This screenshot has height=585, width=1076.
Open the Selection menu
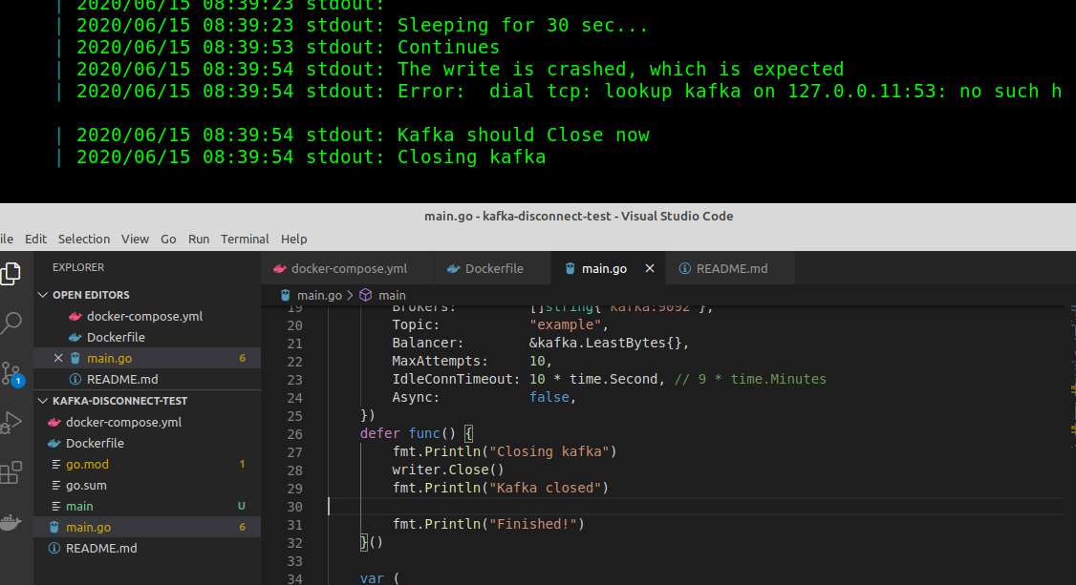[84, 240]
